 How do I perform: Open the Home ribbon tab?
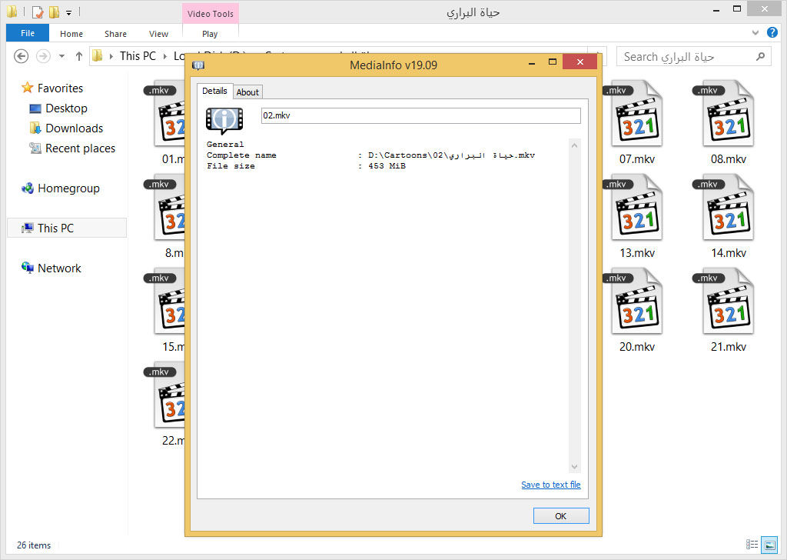[71, 34]
